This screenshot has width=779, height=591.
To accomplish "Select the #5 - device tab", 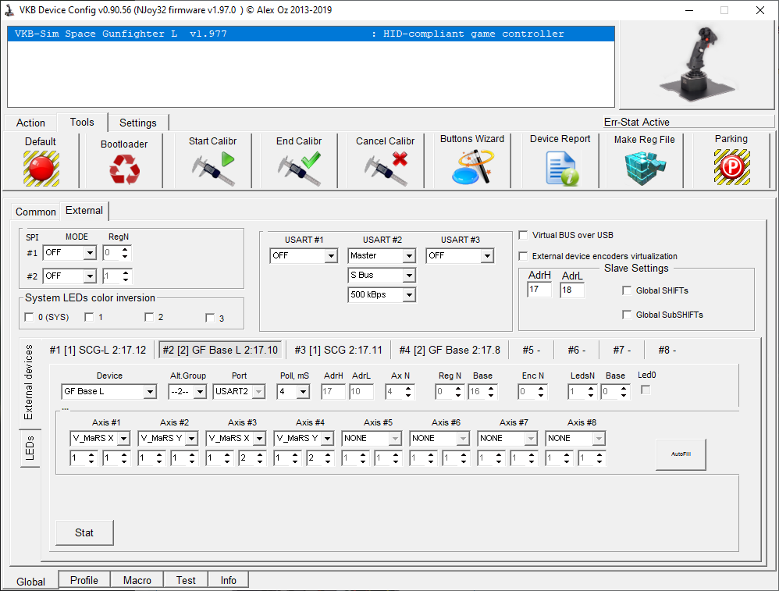I will click(532, 350).
